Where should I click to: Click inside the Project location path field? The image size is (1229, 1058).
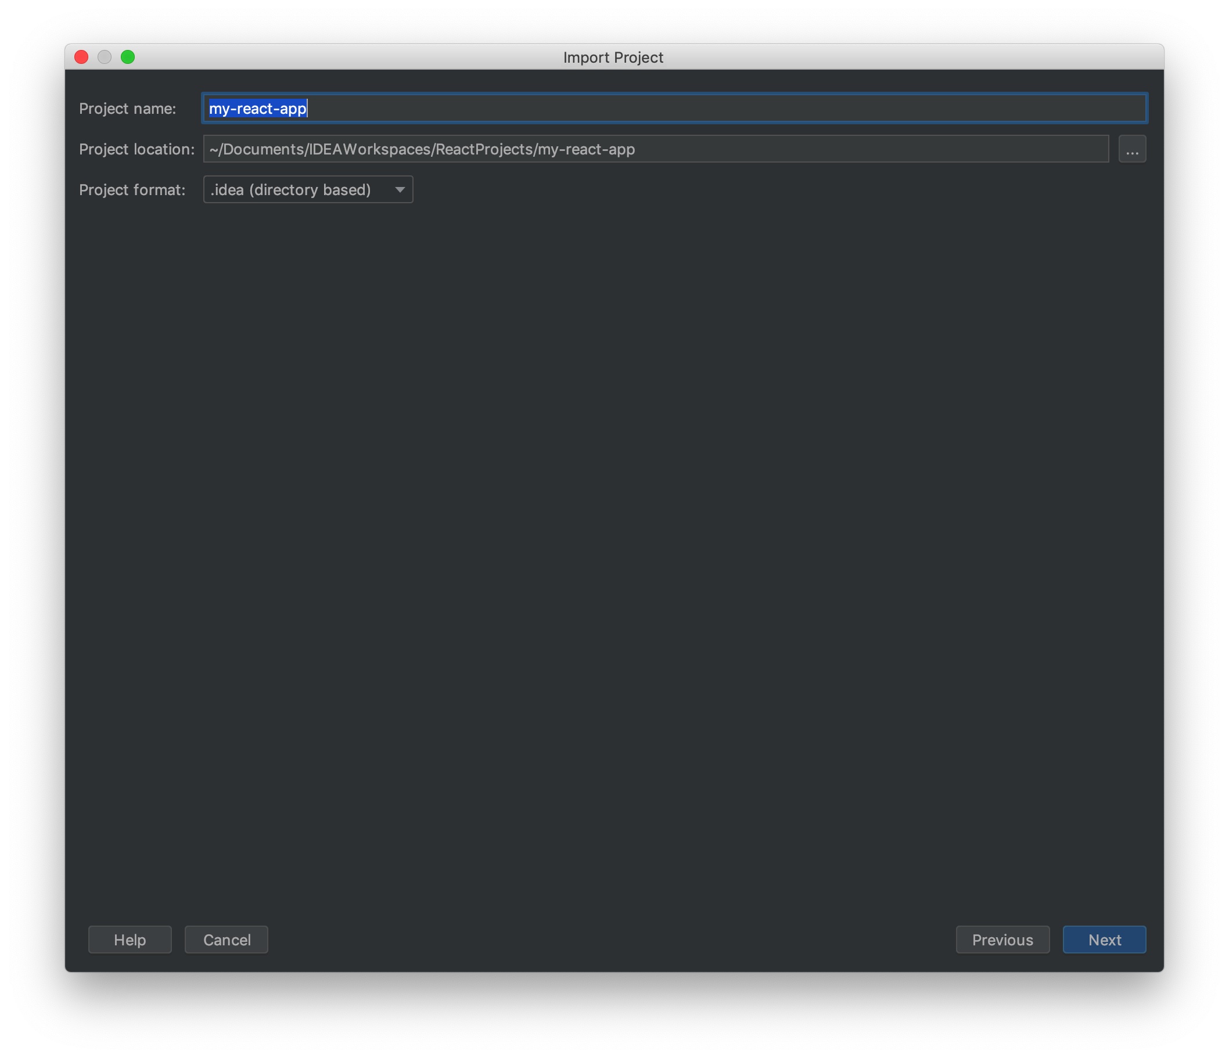tap(831, 149)
